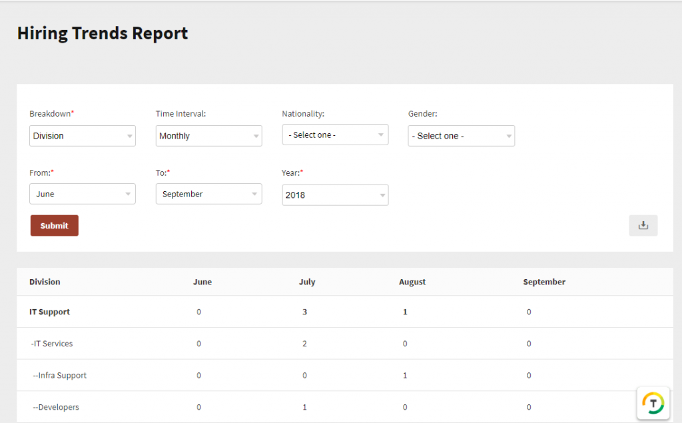Choose a Nationality from the dropdown
Image resolution: width=682 pixels, height=423 pixels.
[335, 135]
